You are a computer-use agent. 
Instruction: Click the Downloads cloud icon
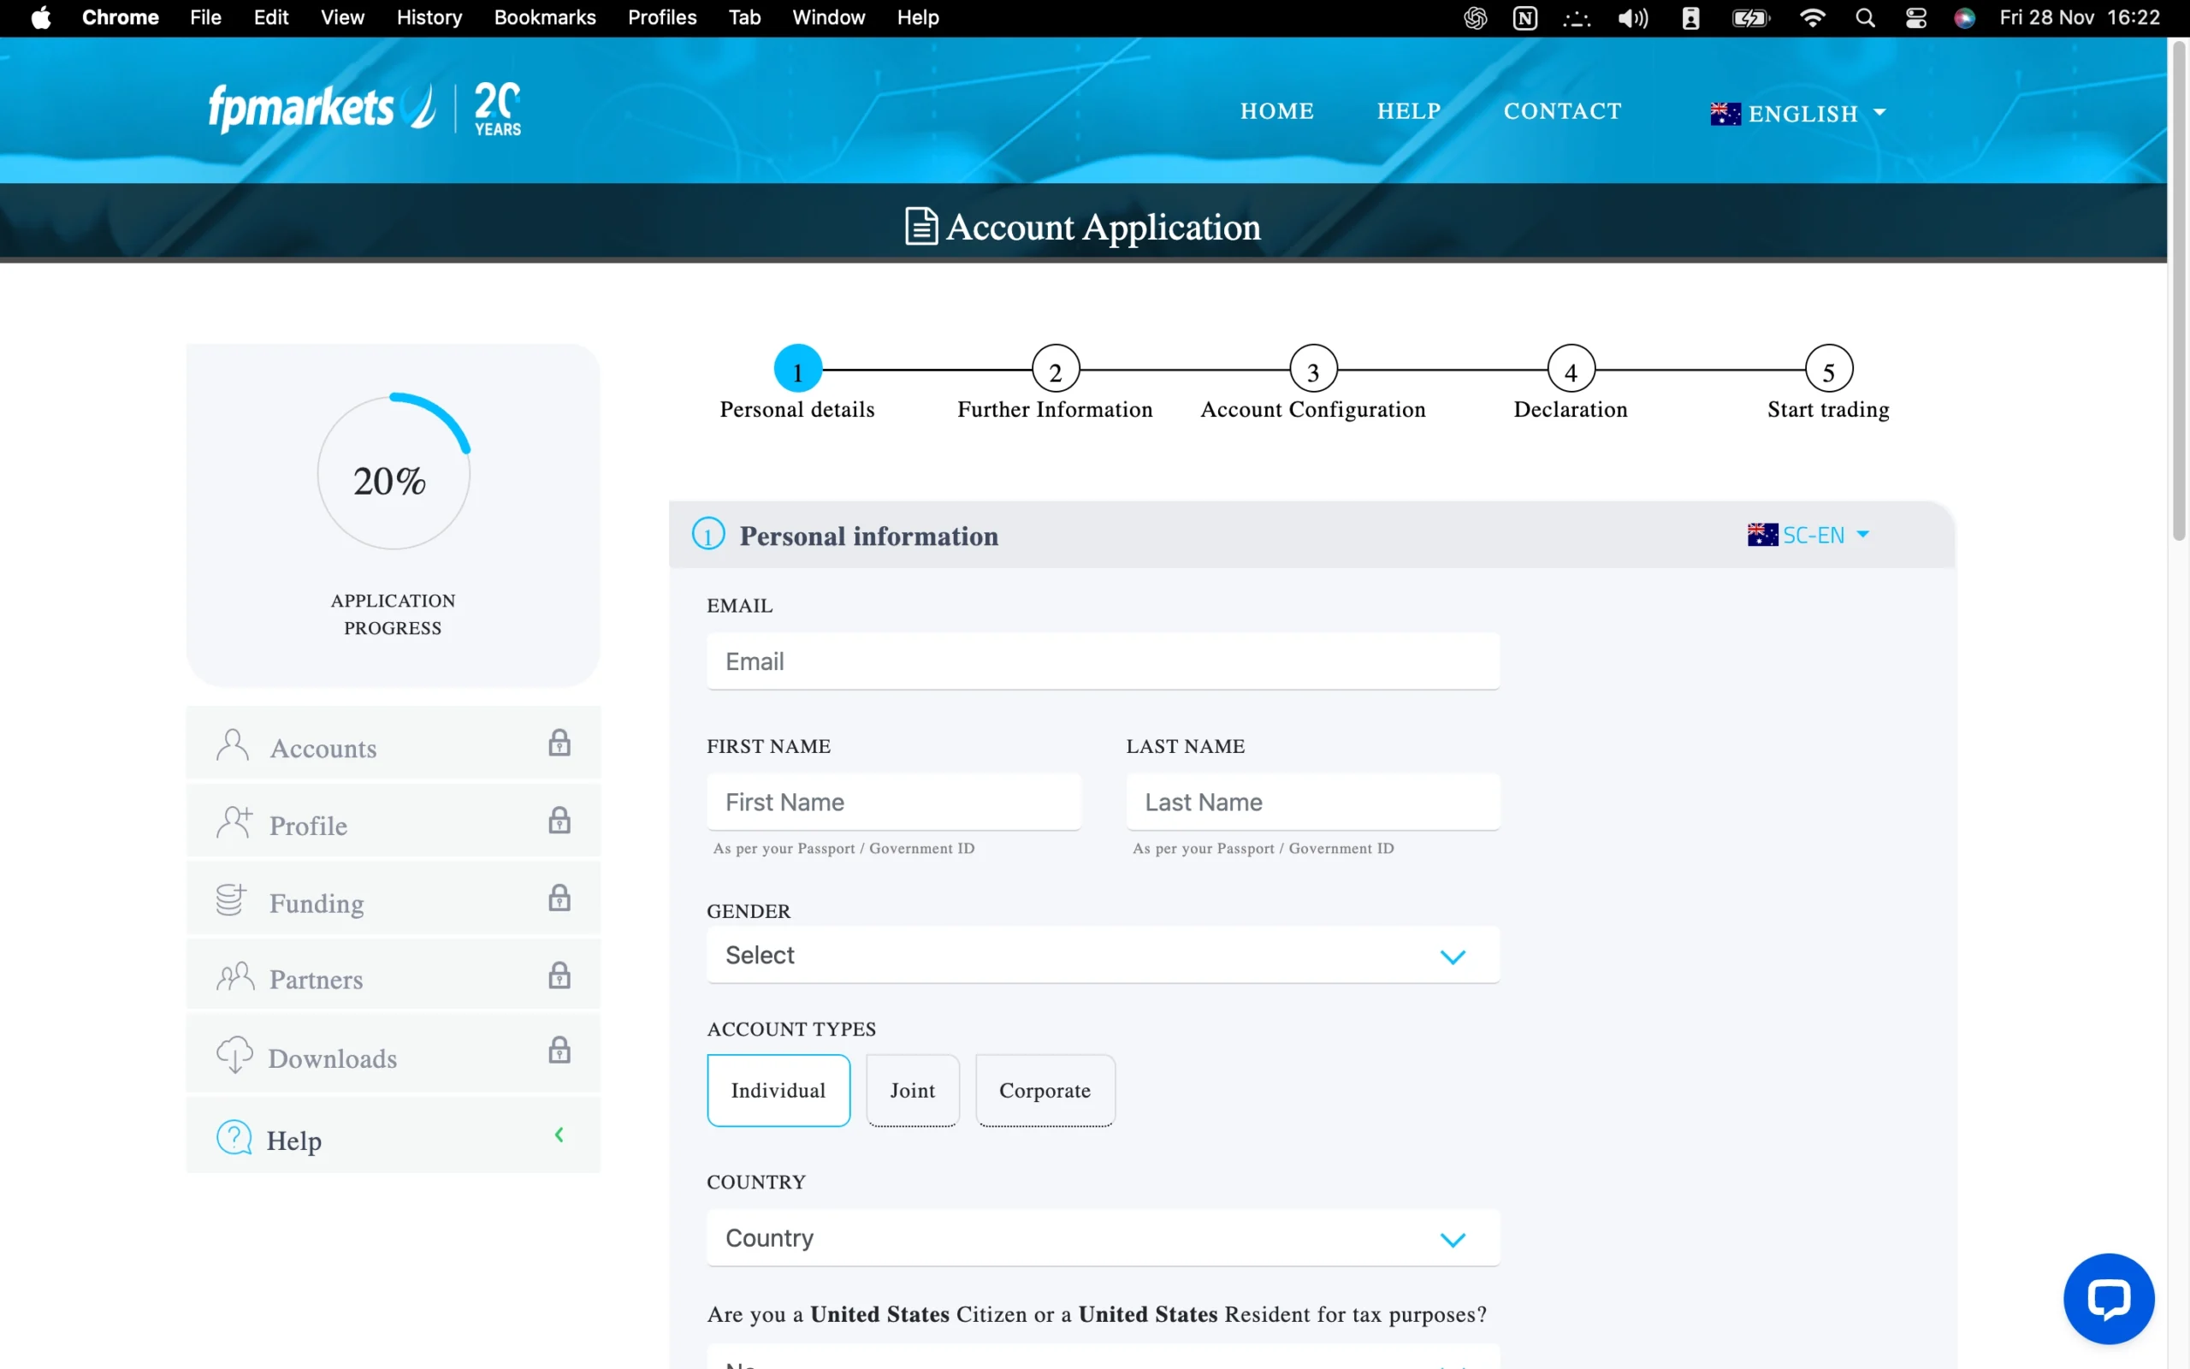(x=234, y=1054)
